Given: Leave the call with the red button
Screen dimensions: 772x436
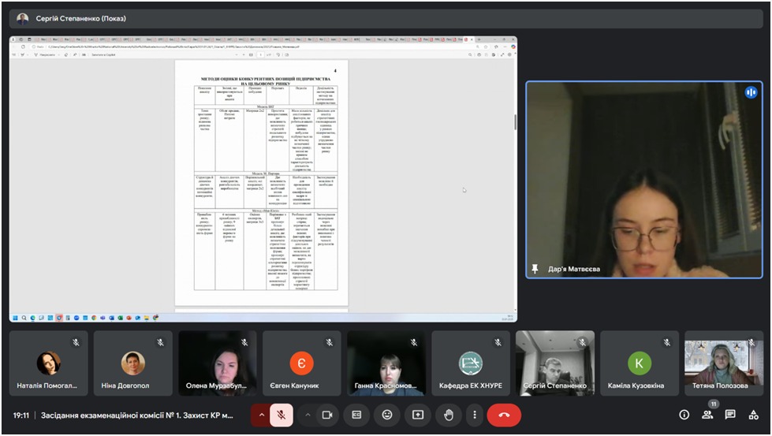Looking at the screenshot, I should click(504, 415).
